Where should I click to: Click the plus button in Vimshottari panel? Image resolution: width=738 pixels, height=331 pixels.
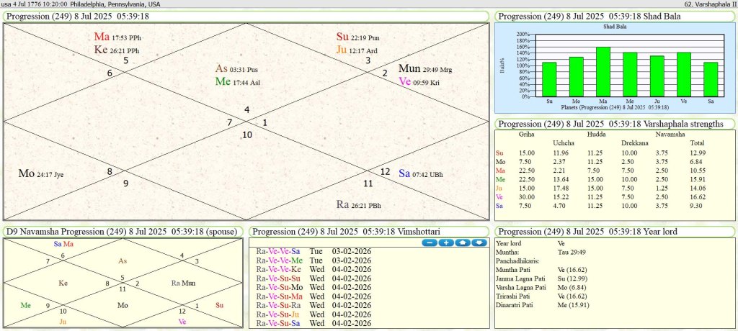pos(445,243)
